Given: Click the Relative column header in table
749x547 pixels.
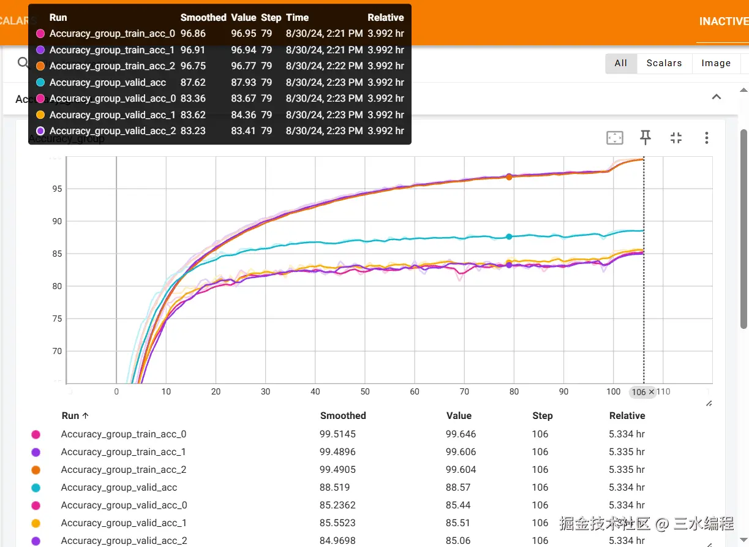Looking at the screenshot, I should pos(627,415).
